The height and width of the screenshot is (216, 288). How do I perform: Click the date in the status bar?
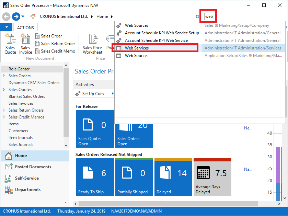(x=81, y=211)
